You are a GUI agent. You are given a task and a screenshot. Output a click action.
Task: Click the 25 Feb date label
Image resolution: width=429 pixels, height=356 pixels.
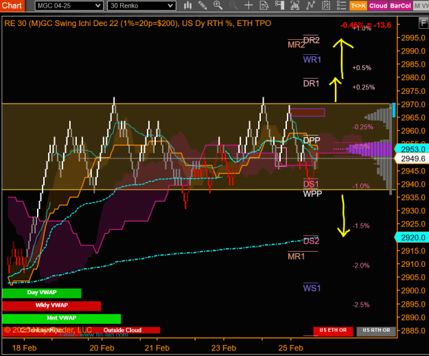coord(290,348)
